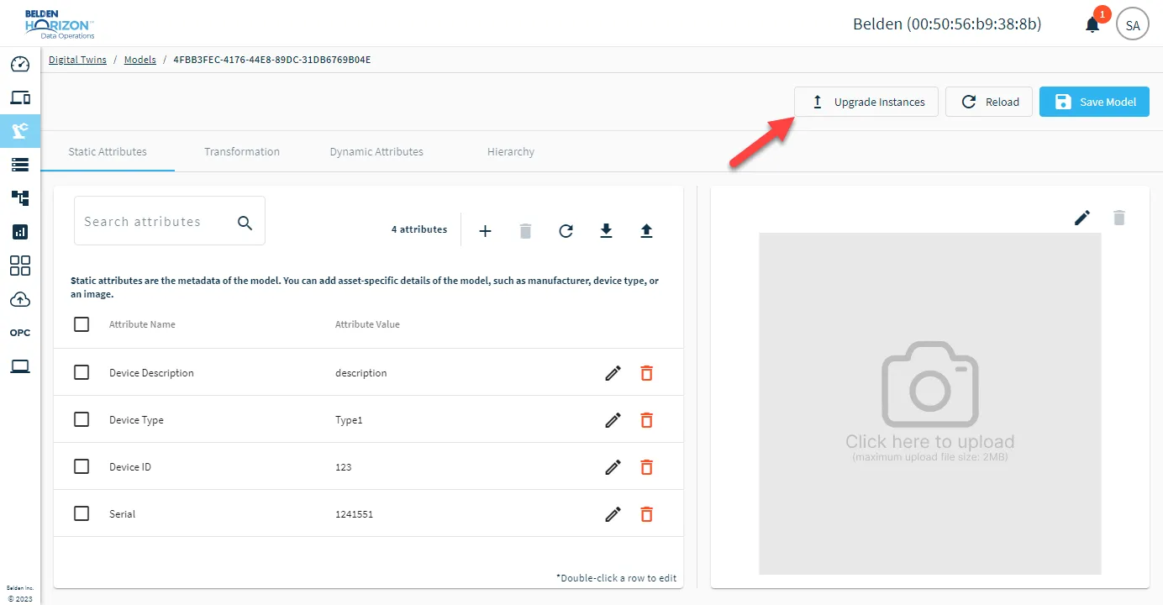Screen dimensions: 1163x605
Task: Check the Device Description row checkbox
Action: [82, 371]
